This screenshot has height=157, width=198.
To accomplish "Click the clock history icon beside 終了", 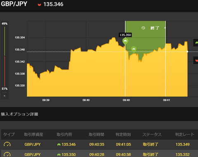I will point(143,28).
